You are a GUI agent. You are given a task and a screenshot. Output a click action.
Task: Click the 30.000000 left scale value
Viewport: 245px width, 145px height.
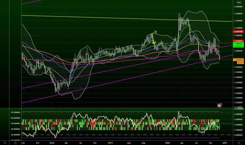tap(15, 135)
